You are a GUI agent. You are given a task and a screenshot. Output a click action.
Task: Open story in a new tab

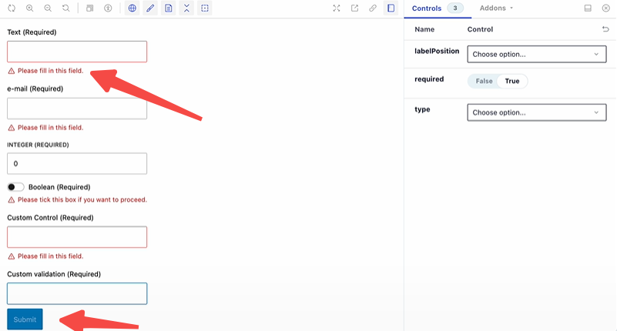tap(354, 8)
